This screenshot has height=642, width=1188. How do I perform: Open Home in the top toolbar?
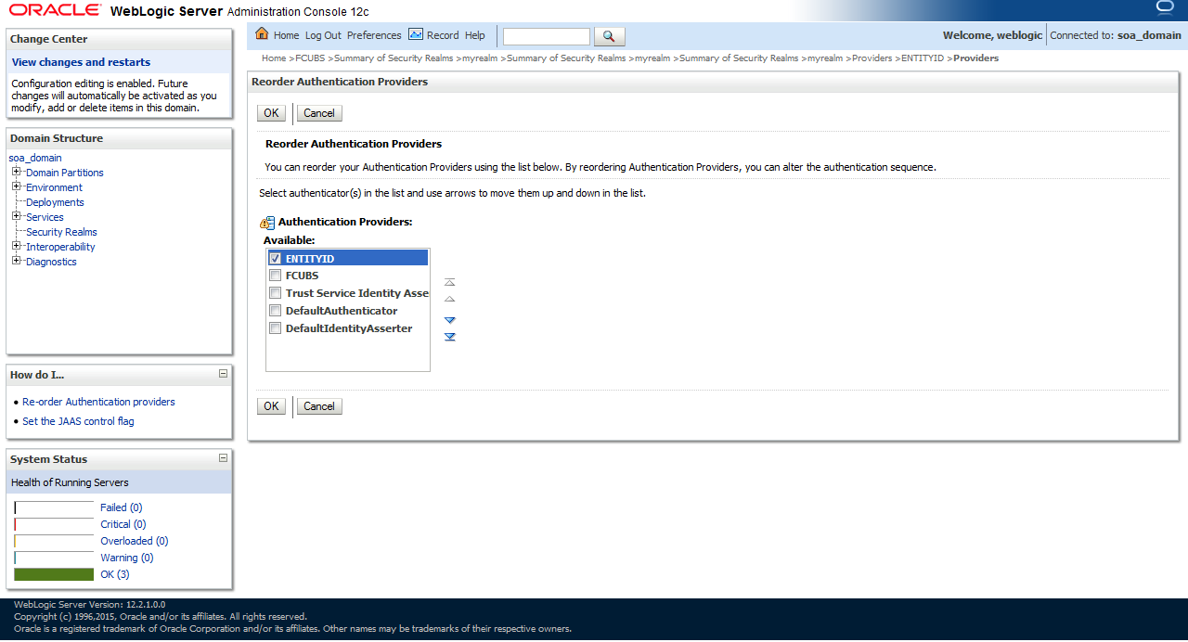[286, 35]
